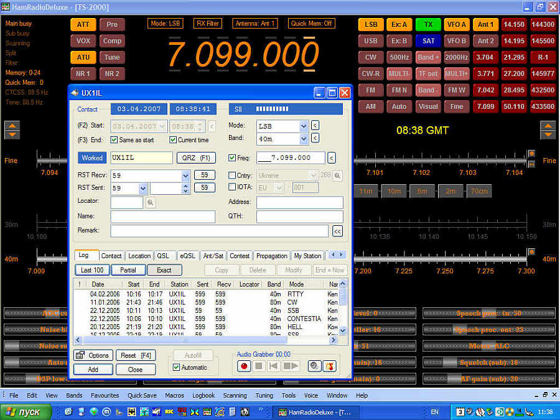Open the RST Recv dropdown

185,175
